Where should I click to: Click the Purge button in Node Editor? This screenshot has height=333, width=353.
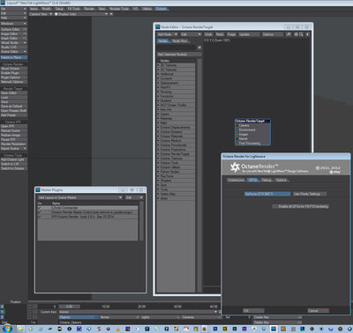(x=231, y=34)
